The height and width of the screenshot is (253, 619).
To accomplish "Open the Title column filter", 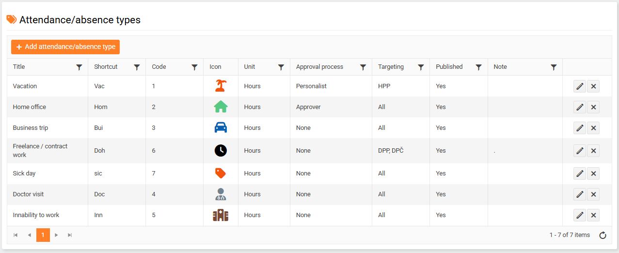I will 79,67.
